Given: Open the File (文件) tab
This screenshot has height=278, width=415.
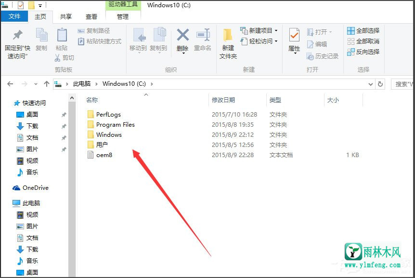Looking at the screenshot, I should [14, 16].
